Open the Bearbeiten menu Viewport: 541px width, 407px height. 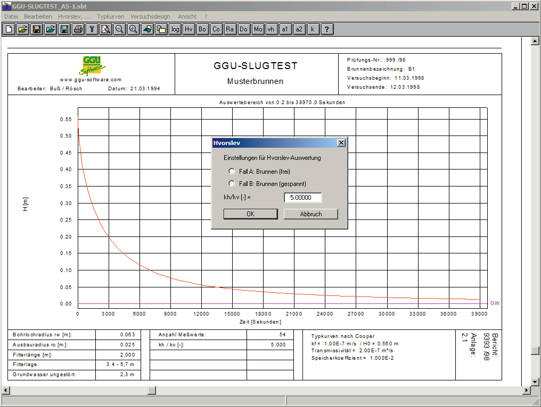click(x=38, y=16)
